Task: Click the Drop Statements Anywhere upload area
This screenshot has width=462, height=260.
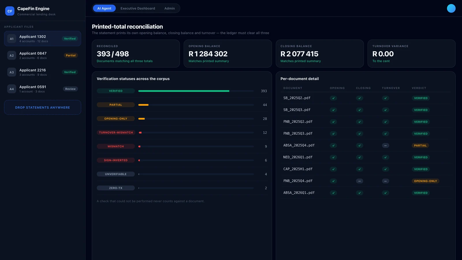Action: (x=42, y=107)
